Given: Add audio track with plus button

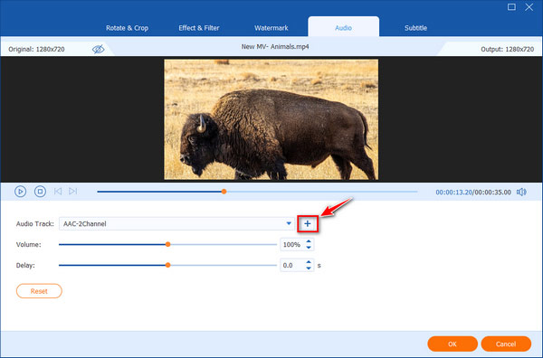Looking at the screenshot, I should click(x=308, y=224).
